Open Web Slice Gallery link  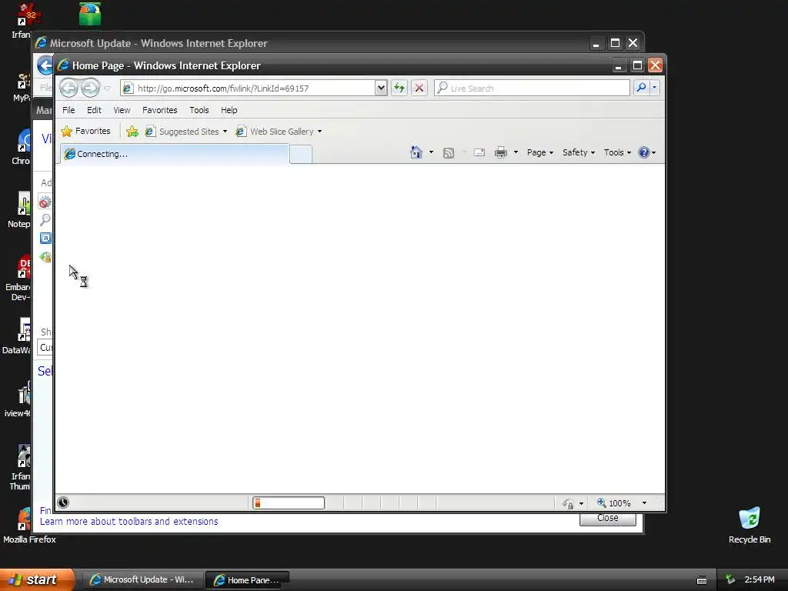point(275,132)
